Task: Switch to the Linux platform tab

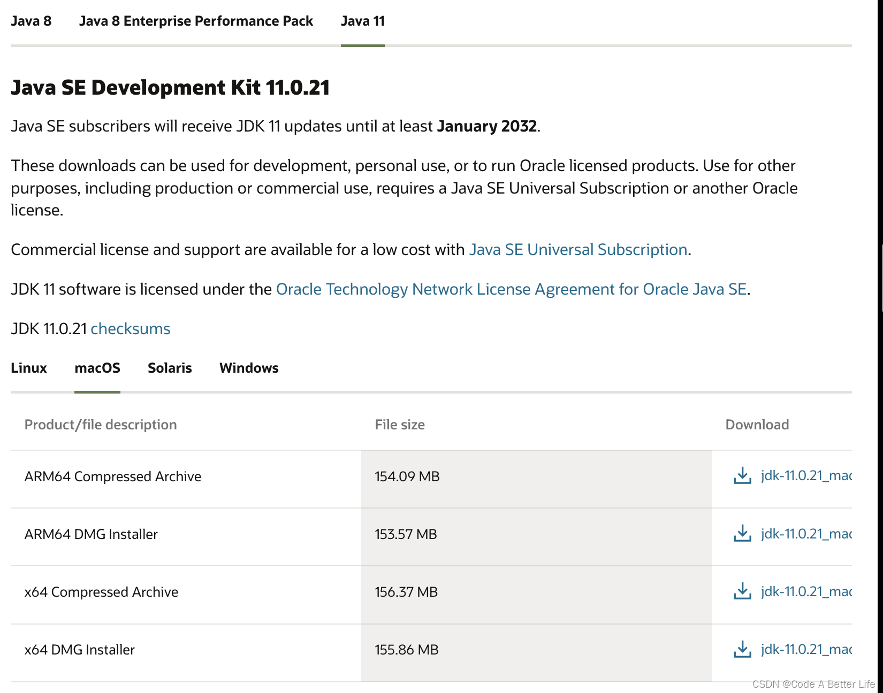Action: (29, 368)
